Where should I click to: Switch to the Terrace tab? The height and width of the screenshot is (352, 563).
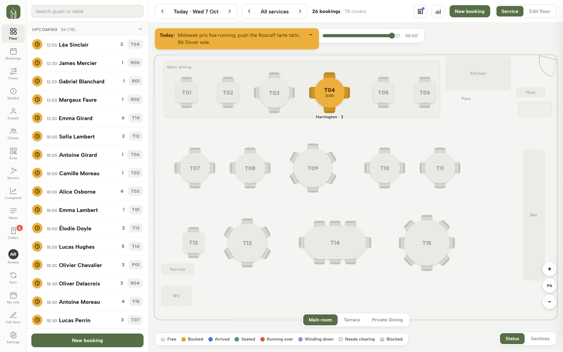click(352, 320)
